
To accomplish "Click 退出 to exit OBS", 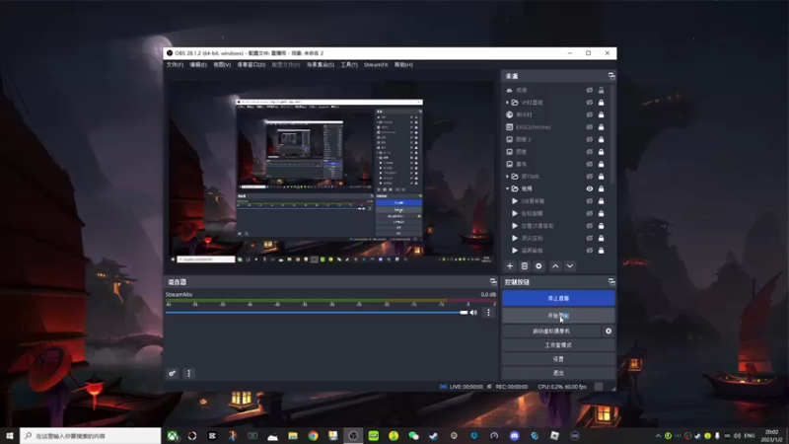I will (558, 373).
